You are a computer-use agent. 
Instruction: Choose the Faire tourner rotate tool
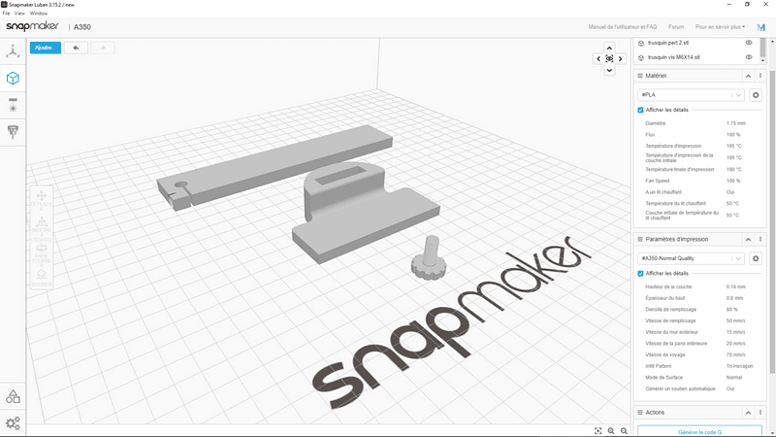click(42, 255)
